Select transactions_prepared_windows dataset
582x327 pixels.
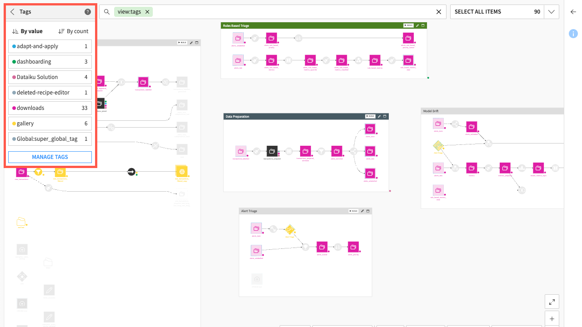306,151
